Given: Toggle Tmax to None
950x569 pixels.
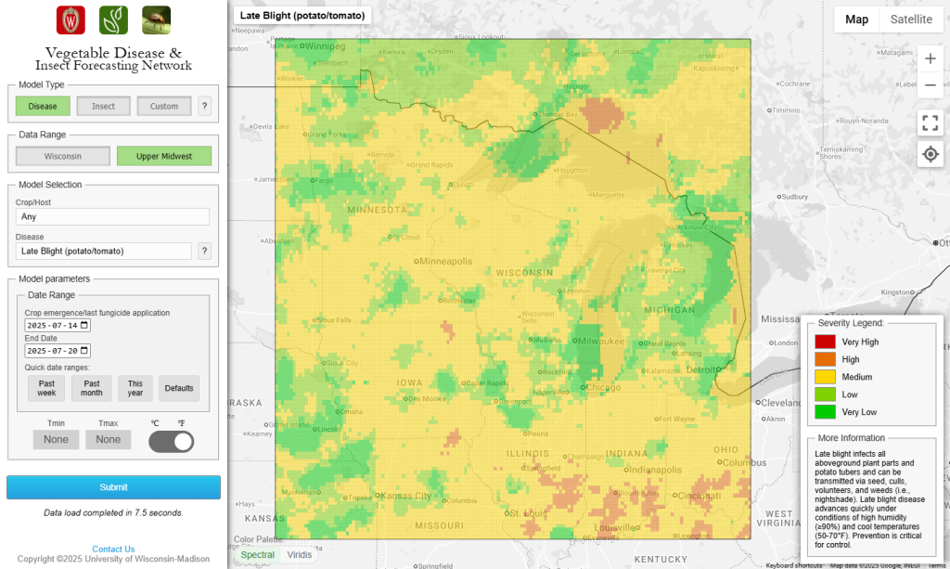Looking at the screenshot, I should pos(108,439).
